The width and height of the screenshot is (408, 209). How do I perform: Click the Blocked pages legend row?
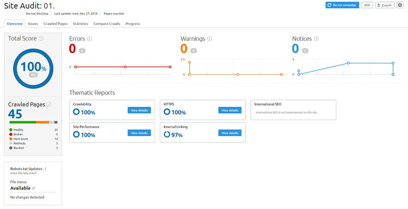[33, 148]
